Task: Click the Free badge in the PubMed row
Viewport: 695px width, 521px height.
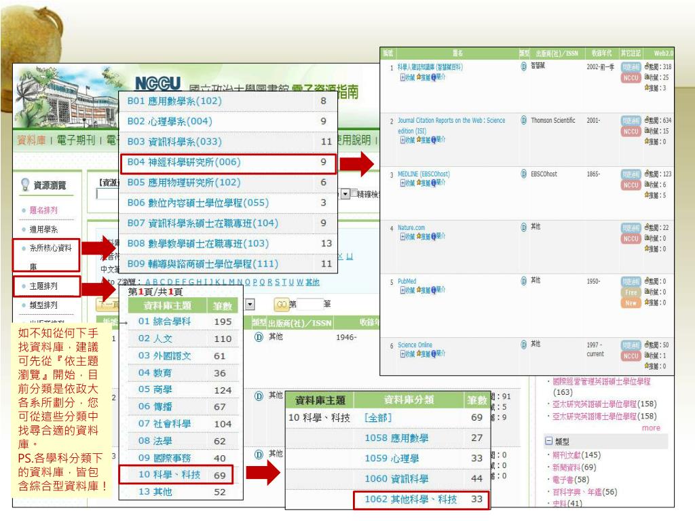Action: click(x=631, y=292)
